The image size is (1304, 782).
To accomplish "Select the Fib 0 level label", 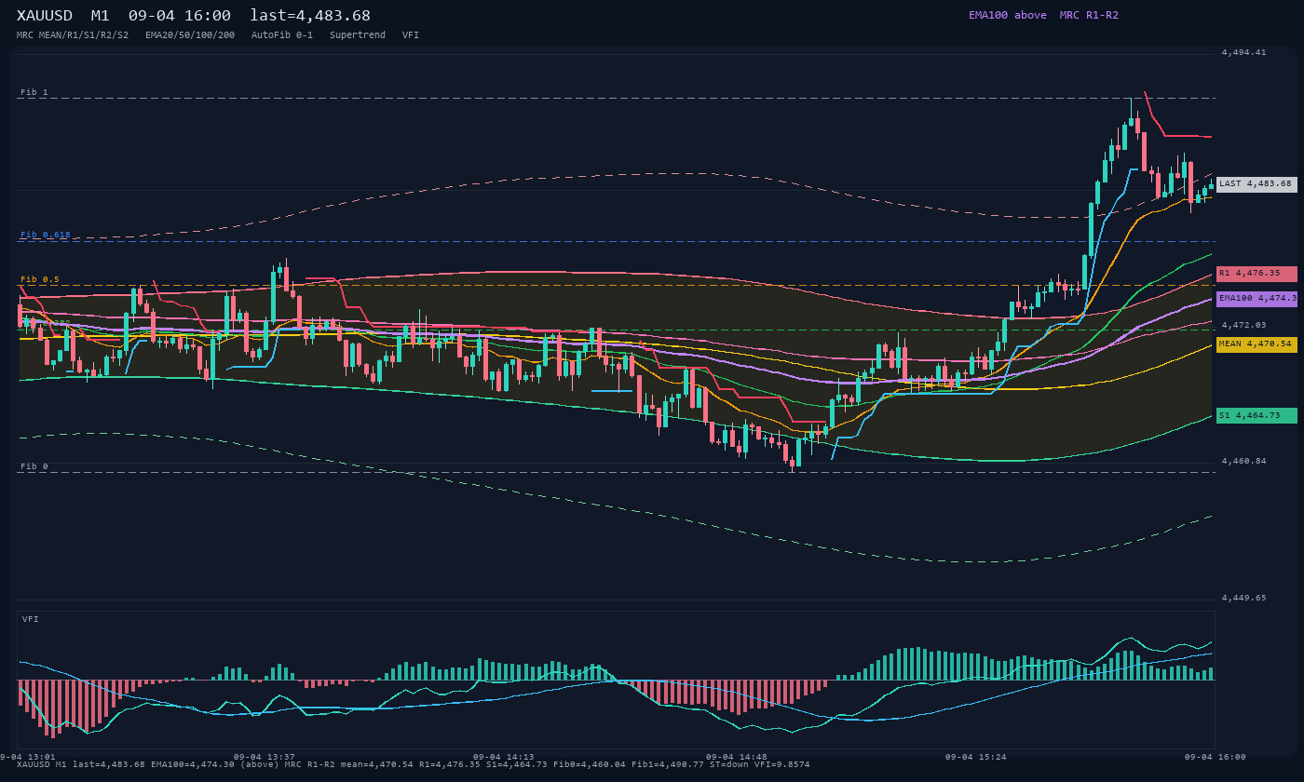I will pyautogui.click(x=34, y=466).
